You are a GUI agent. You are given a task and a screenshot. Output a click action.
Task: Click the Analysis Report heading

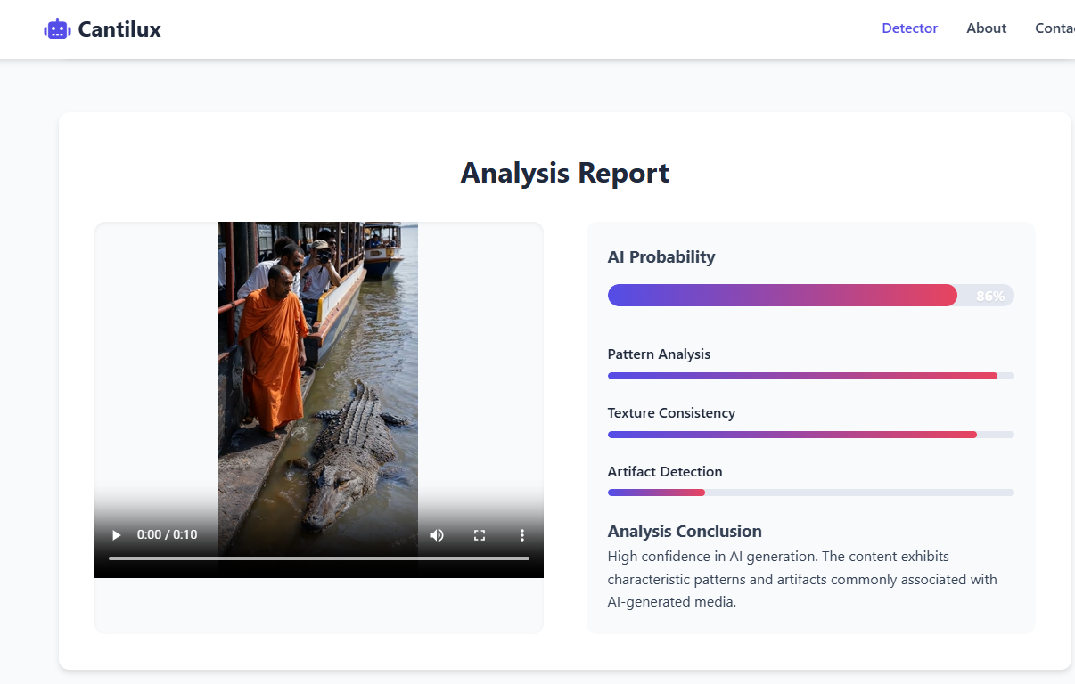[564, 173]
